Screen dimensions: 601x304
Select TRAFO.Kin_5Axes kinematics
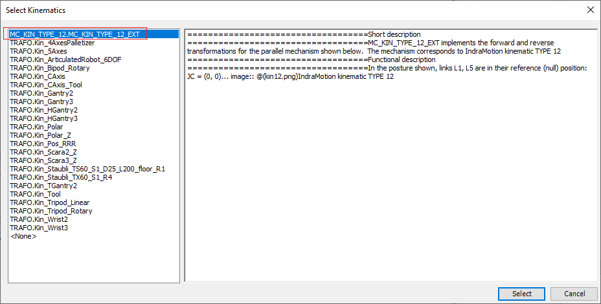point(38,51)
